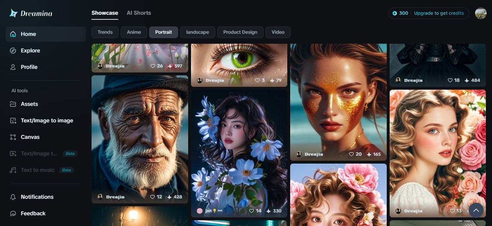This screenshot has width=492, height=226.
Task: Open the curly hair pink flower portrait
Action: click(338, 195)
